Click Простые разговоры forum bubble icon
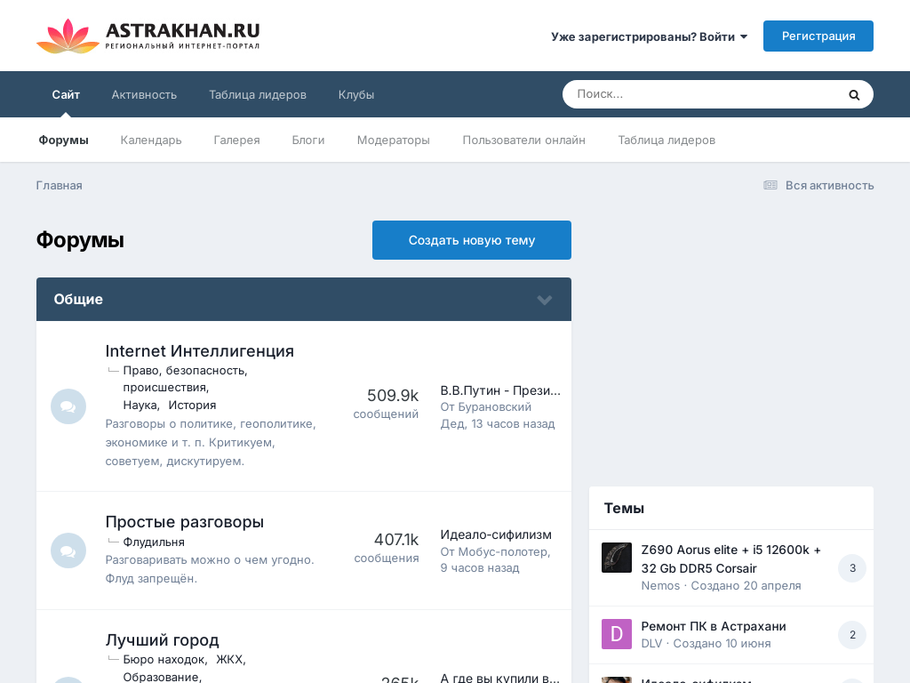Image resolution: width=910 pixels, height=683 pixels. tap(68, 550)
